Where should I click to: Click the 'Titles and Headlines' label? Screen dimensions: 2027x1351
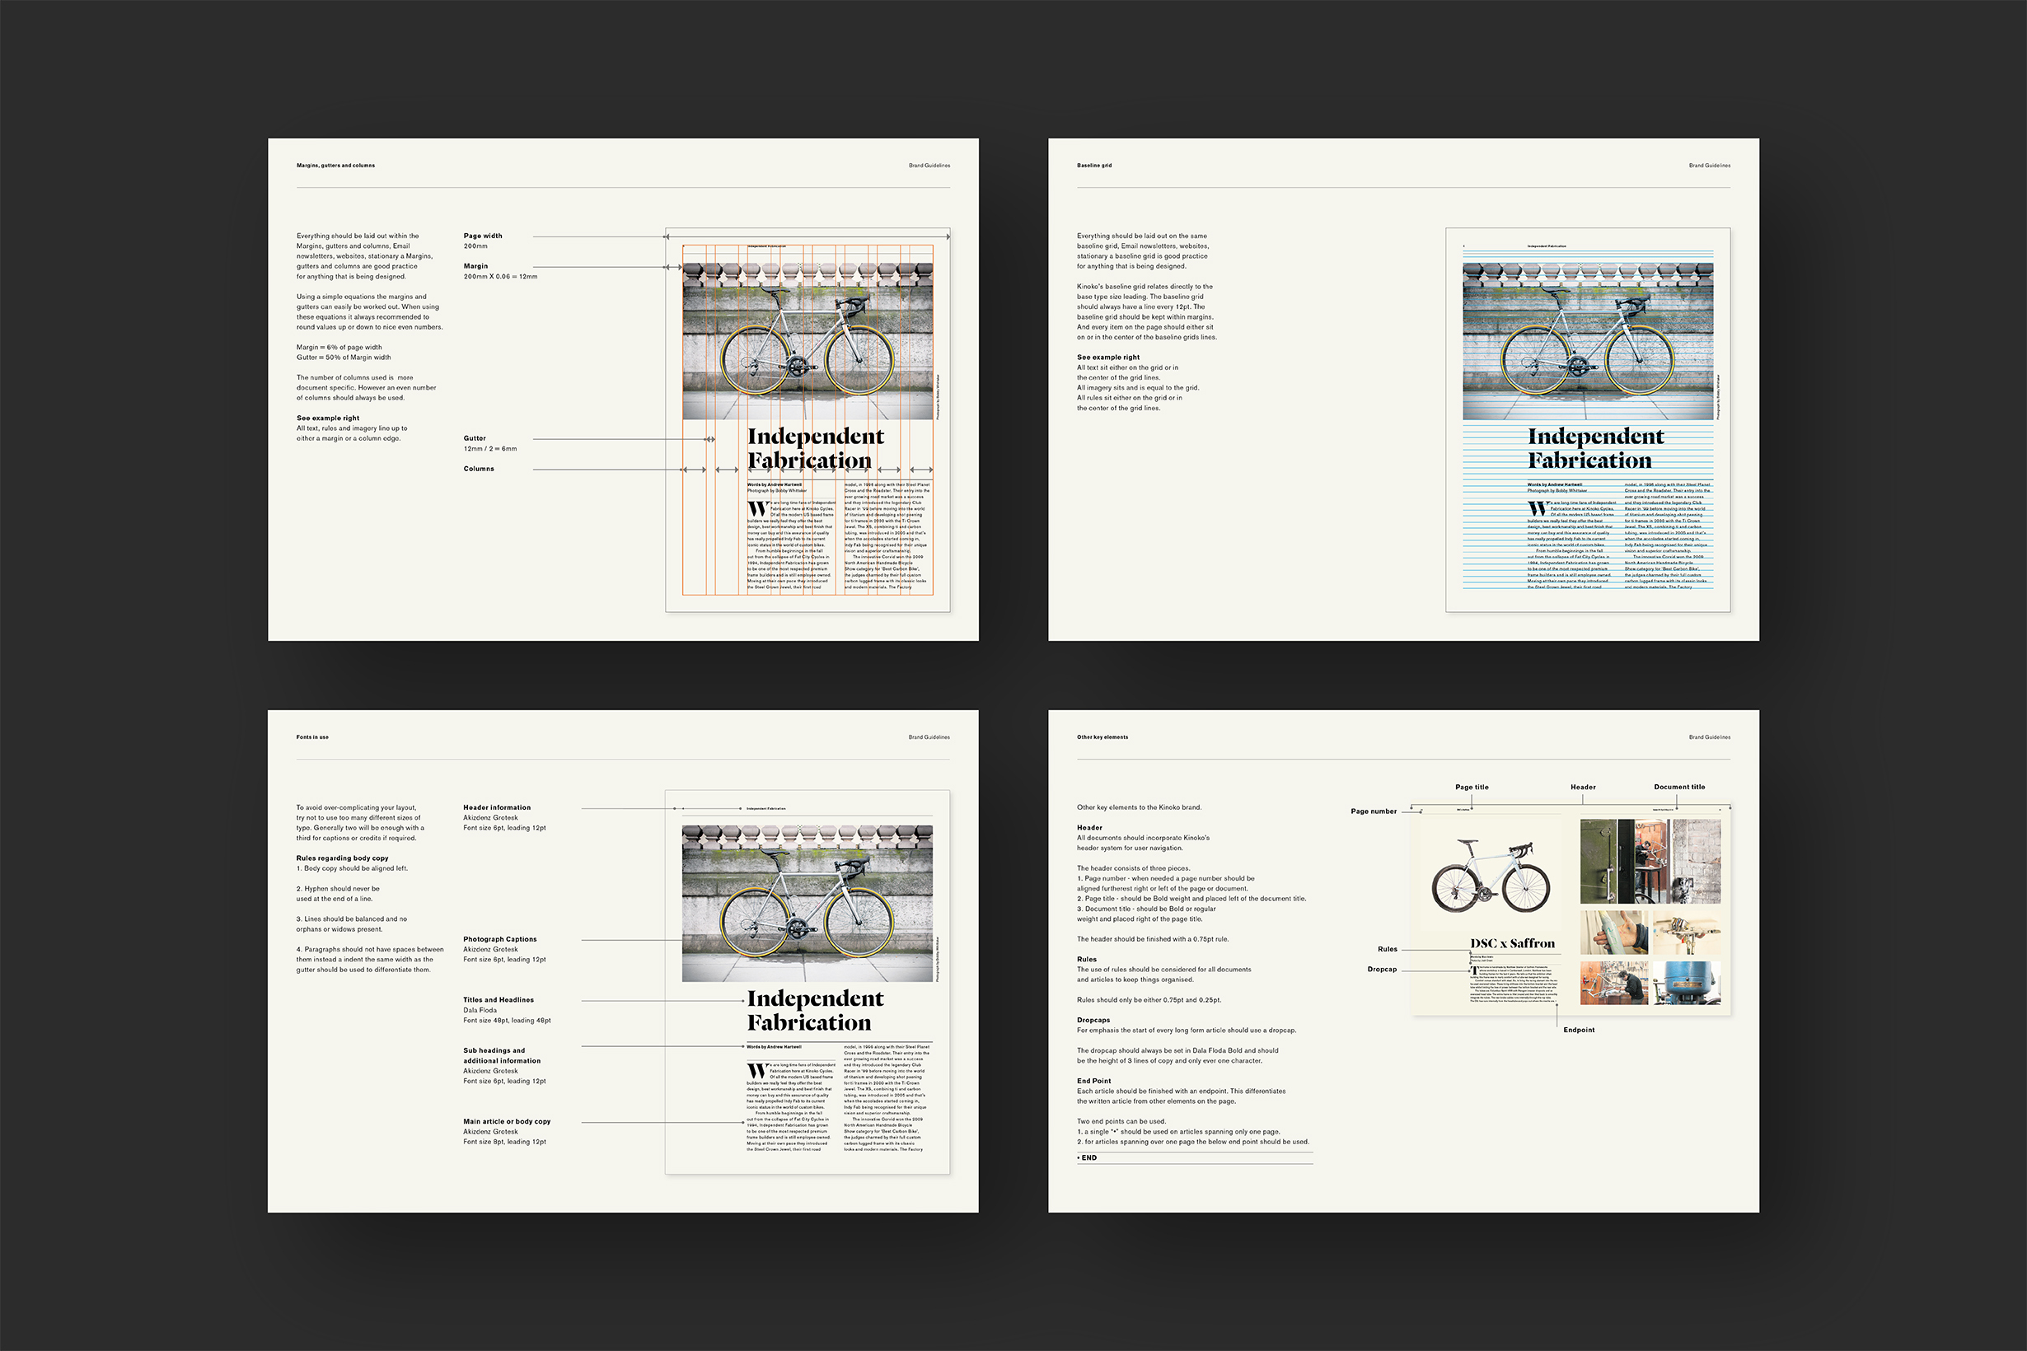click(x=499, y=1000)
